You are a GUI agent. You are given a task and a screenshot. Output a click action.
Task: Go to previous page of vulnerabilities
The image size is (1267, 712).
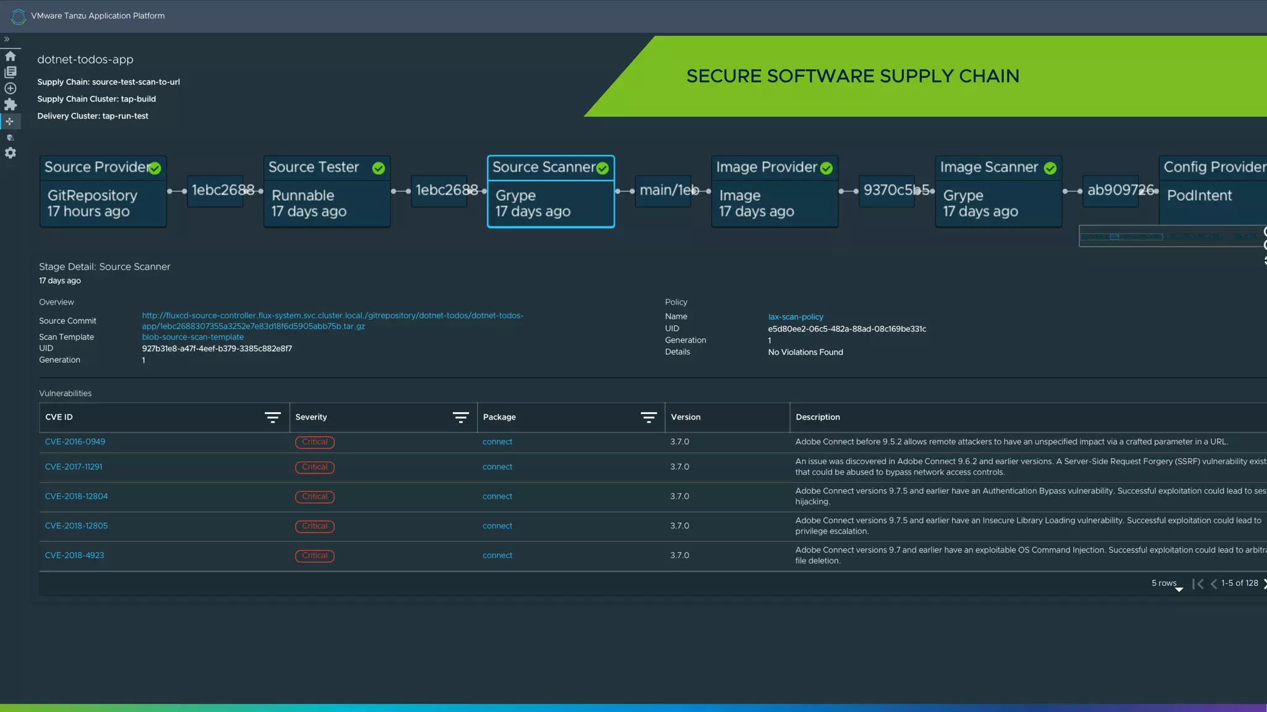pos(1213,584)
